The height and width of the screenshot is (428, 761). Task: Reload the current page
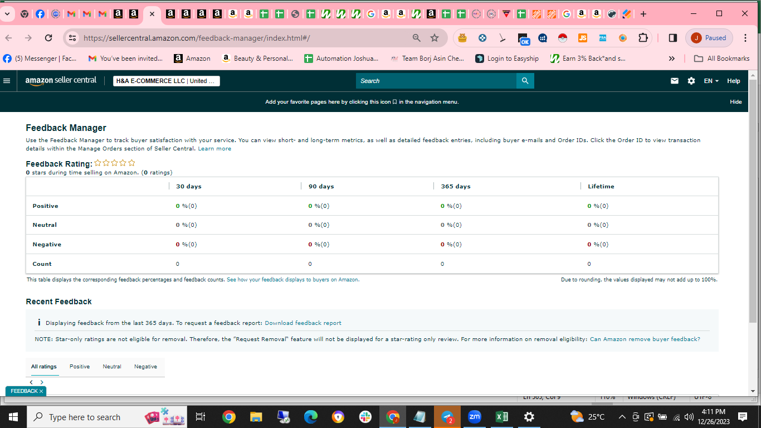[48, 38]
